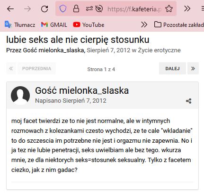Open the YouTube bookmark

click(x=89, y=24)
